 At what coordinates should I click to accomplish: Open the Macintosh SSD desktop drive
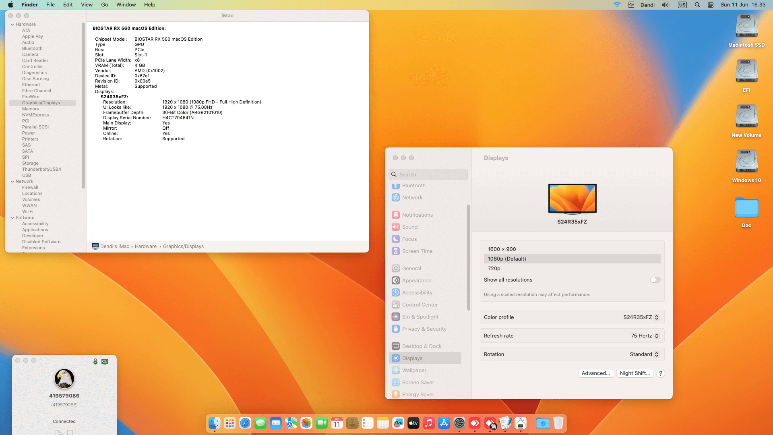coord(746,31)
